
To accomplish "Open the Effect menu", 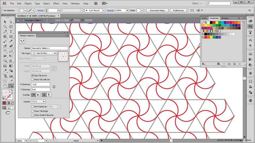I will click(x=56, y=3).
